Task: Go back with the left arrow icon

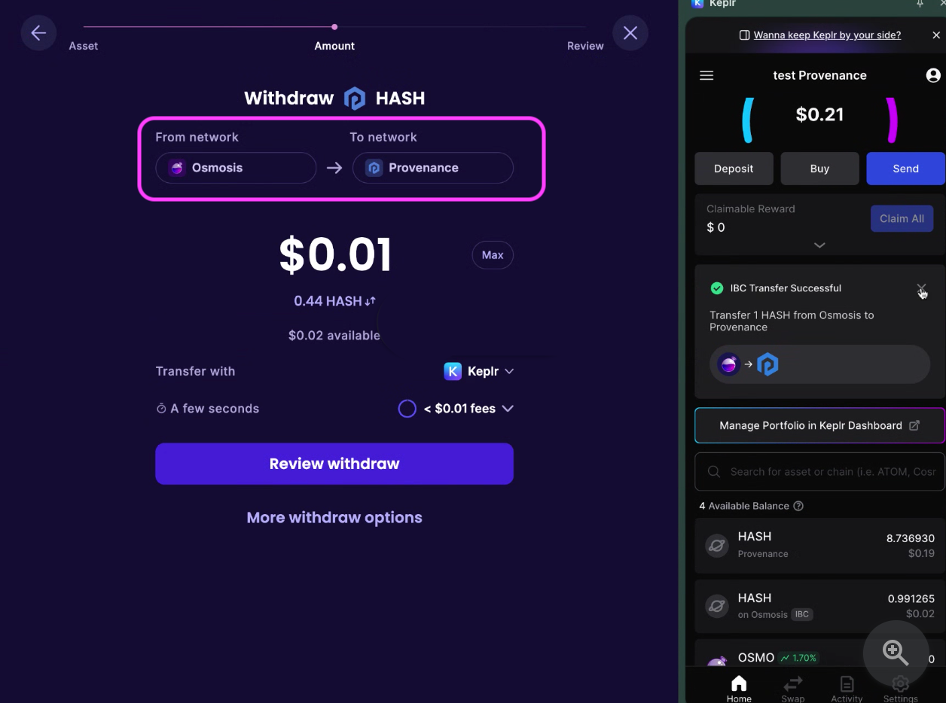Action: click(38, 33)
